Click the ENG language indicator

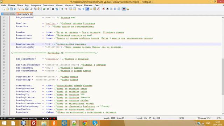208,123
